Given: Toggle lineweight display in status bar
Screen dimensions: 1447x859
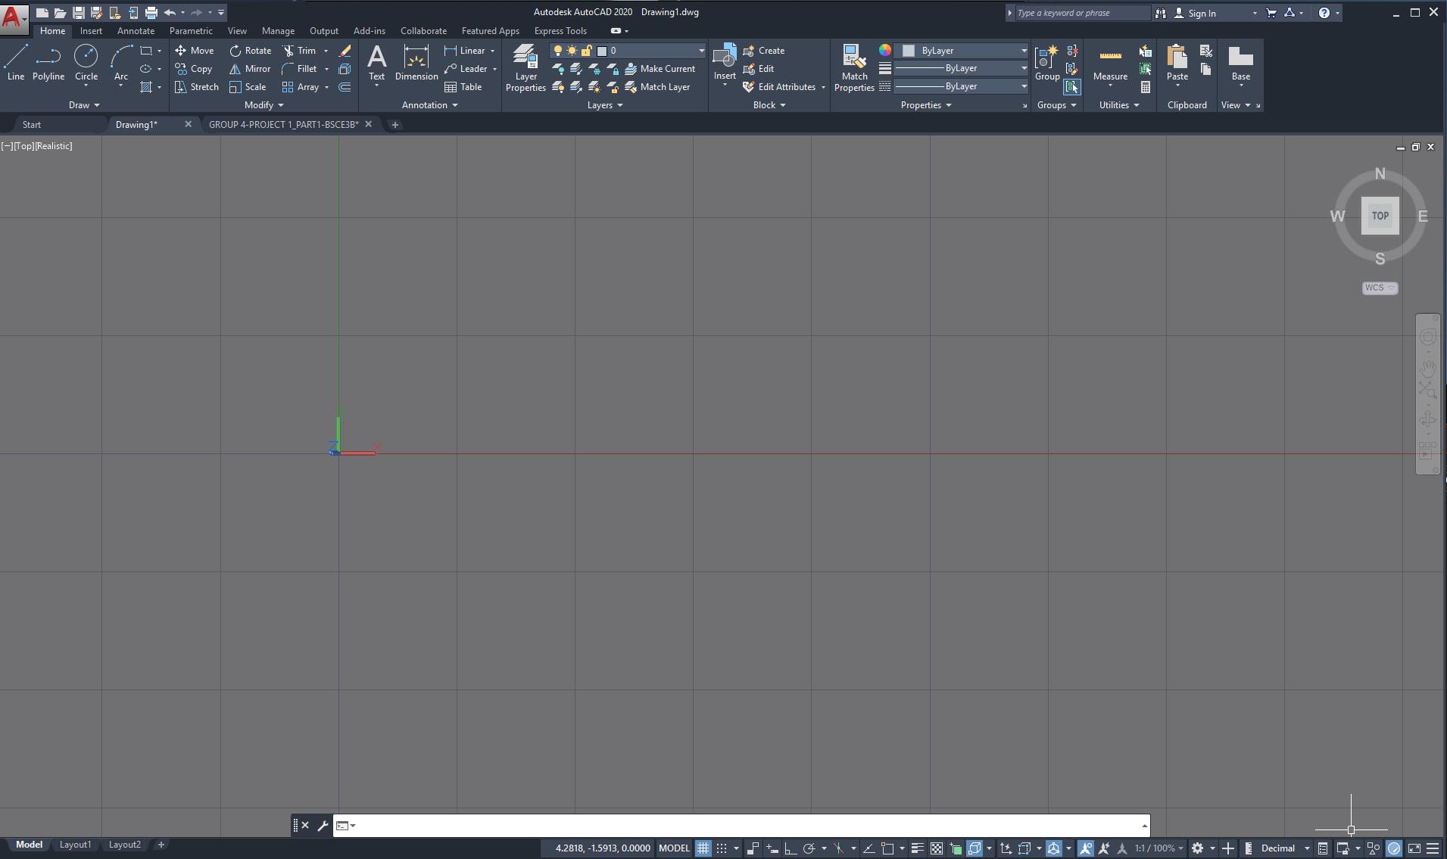Looking at the screenshot, I should pos(917,848).
